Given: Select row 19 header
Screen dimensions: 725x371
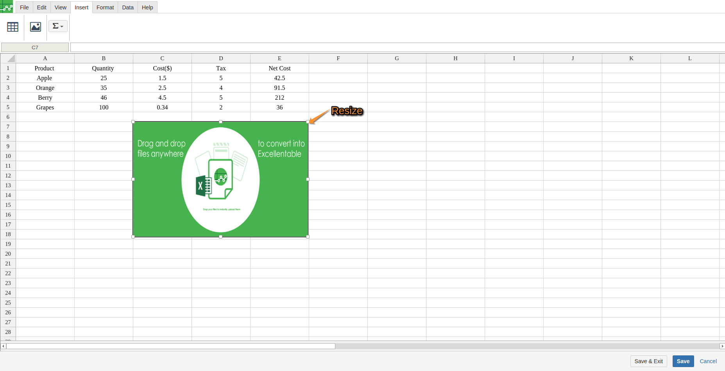Looking at the screenshot, I should click(8, 244).
